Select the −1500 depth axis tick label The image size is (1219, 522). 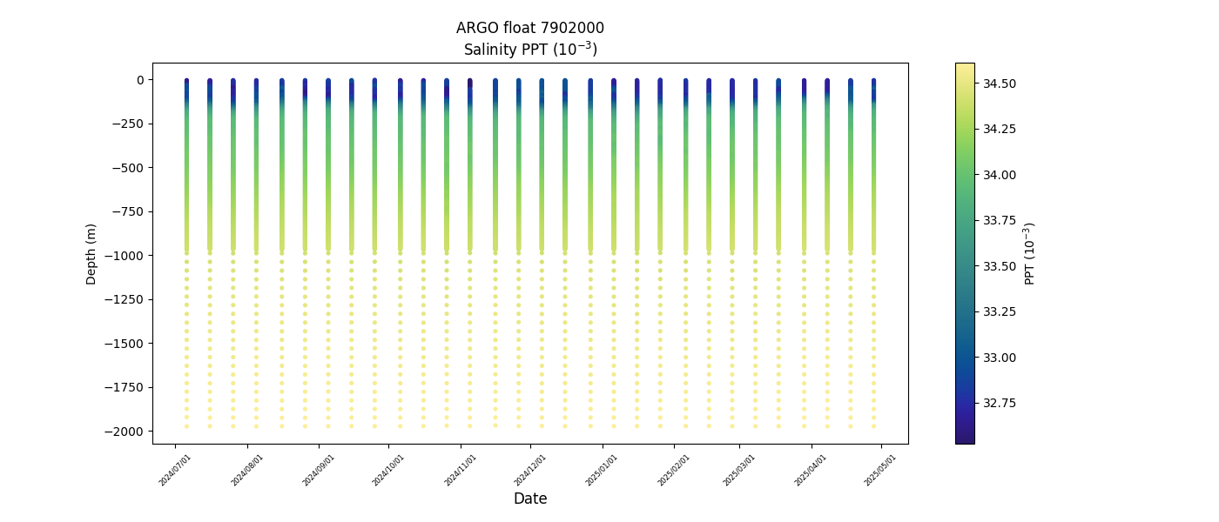click(125, 343)
